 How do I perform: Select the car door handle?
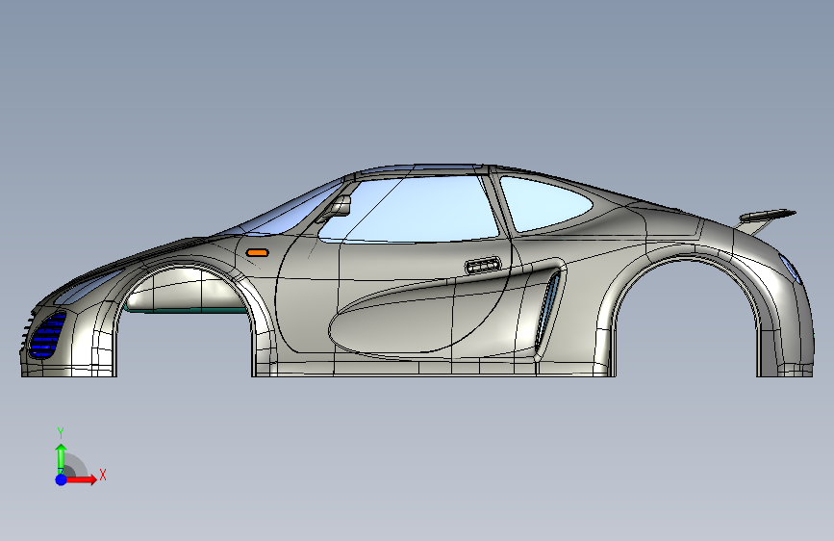tap(483, 265)
